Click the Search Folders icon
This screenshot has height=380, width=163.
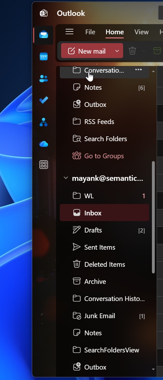[77, 139]
